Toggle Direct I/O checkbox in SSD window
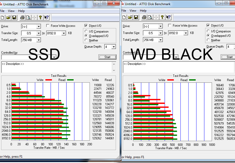 click(x=86, y=25)
